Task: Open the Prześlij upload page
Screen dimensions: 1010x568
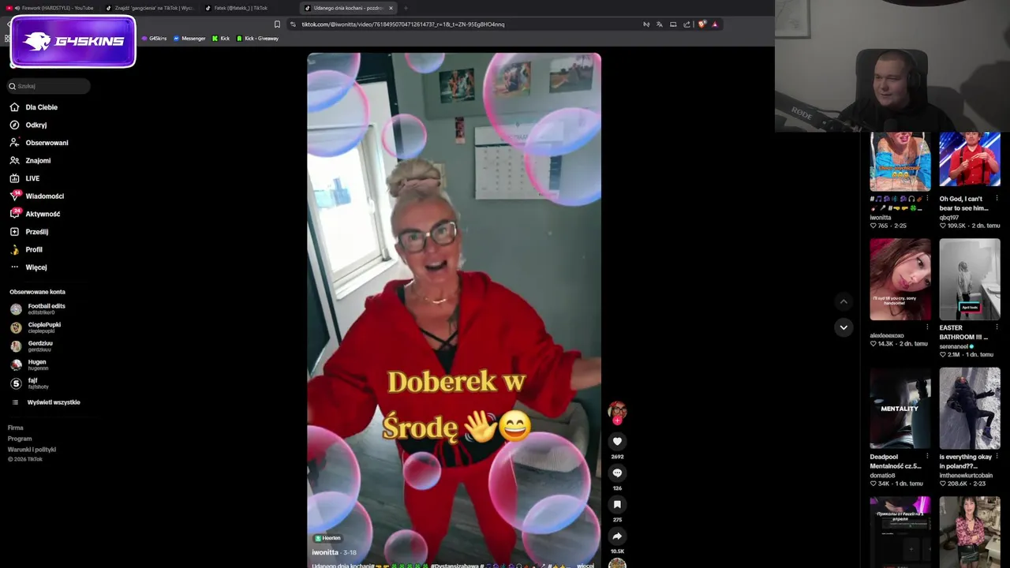Action: coord(29,232)
